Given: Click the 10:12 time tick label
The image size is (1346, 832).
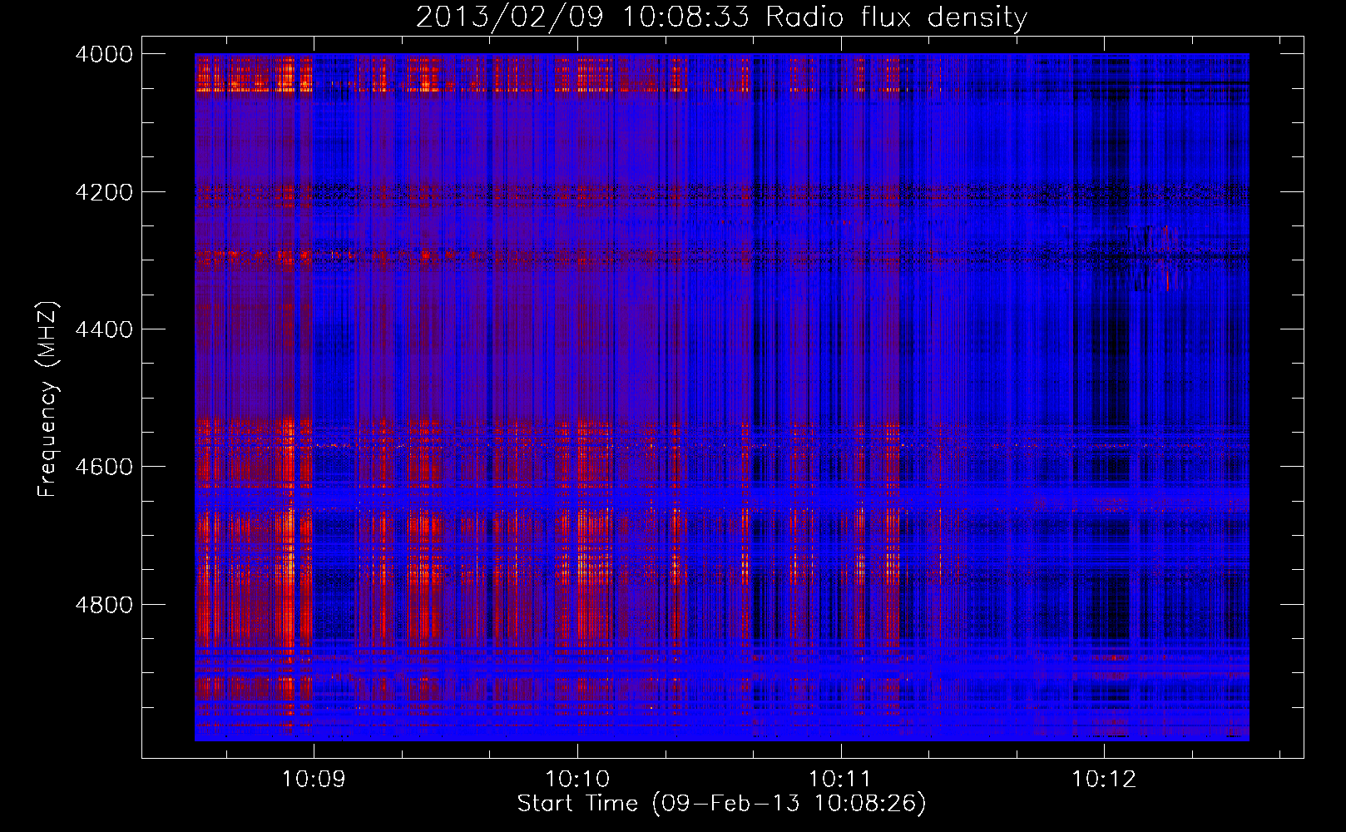Looking at the screenshot, I should pyautogui.click(x=1104, y=780).
